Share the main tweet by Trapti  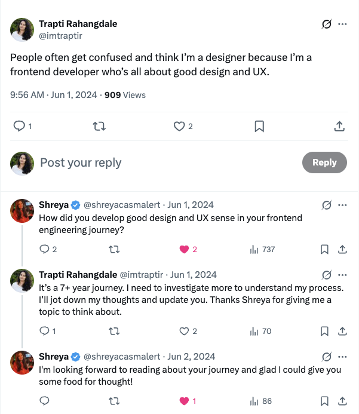point(339,126)
